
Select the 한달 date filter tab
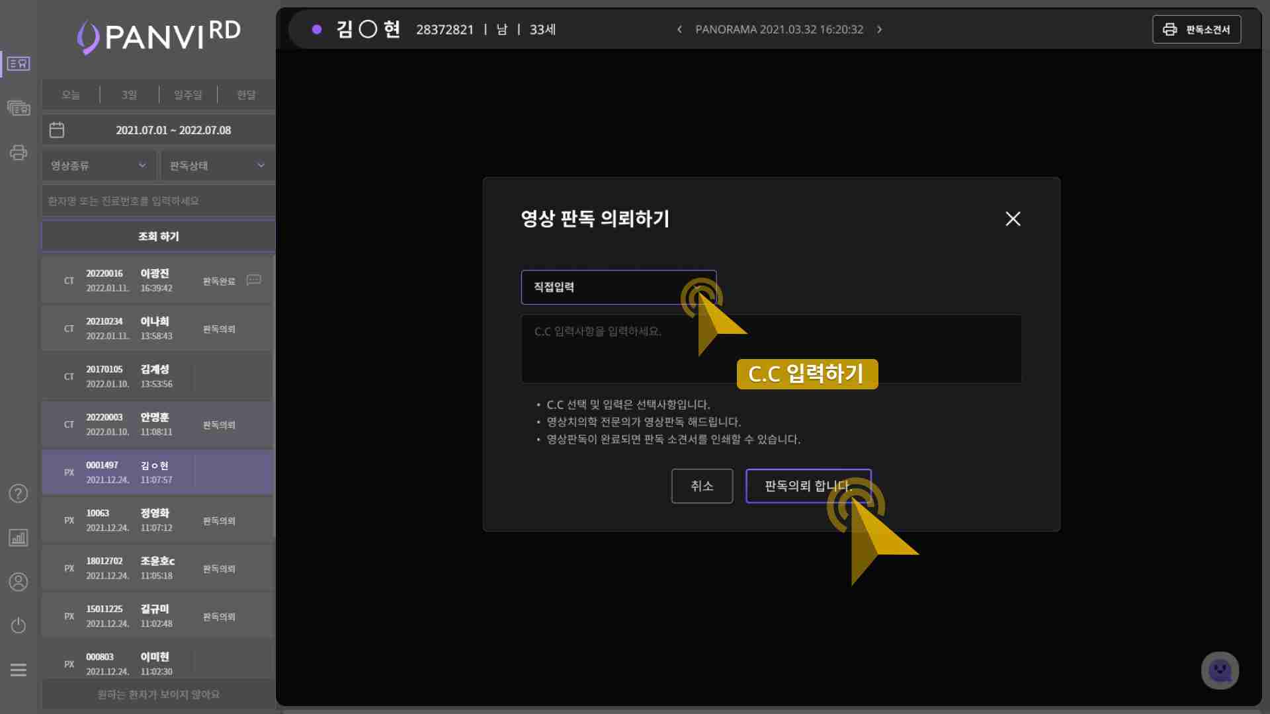pyautogui.click(x=247, y=95)
